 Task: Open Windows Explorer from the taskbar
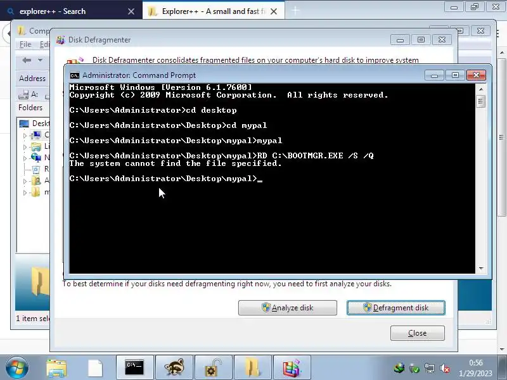tap(56, 368)
